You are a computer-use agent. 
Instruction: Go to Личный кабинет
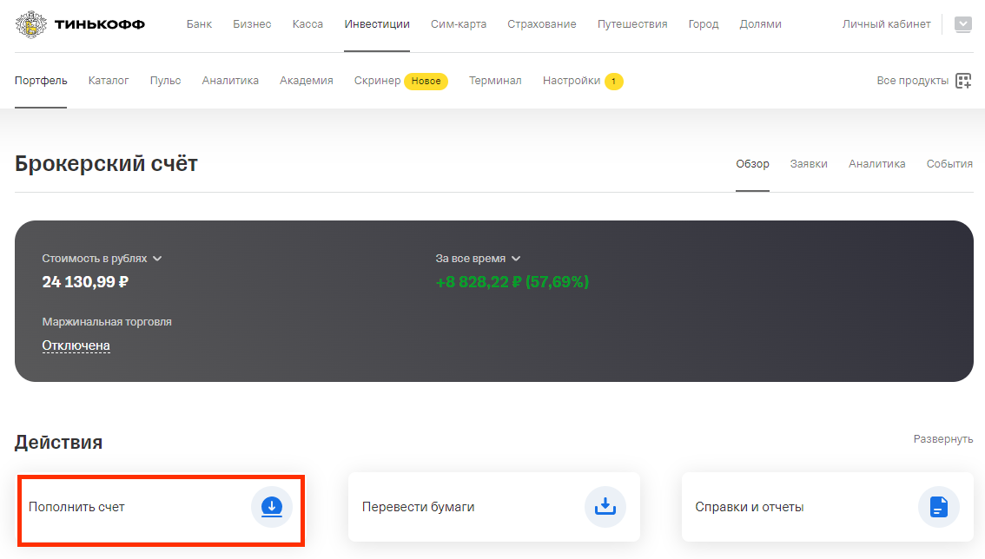tap(886, 24)
